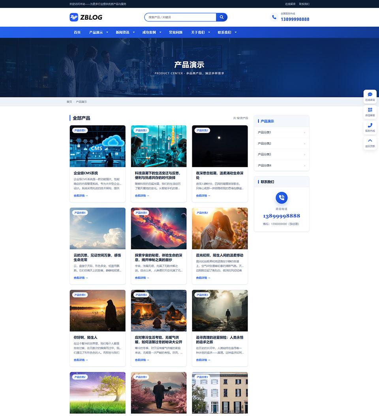Image resolution: width=379 pixels, height=416 pixels.
Task: Open the embracing couple product thumbnail
Action: (x=220, y=228)
